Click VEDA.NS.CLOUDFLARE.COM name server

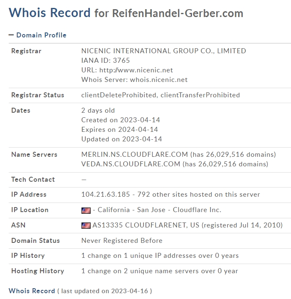coord(131,164)
